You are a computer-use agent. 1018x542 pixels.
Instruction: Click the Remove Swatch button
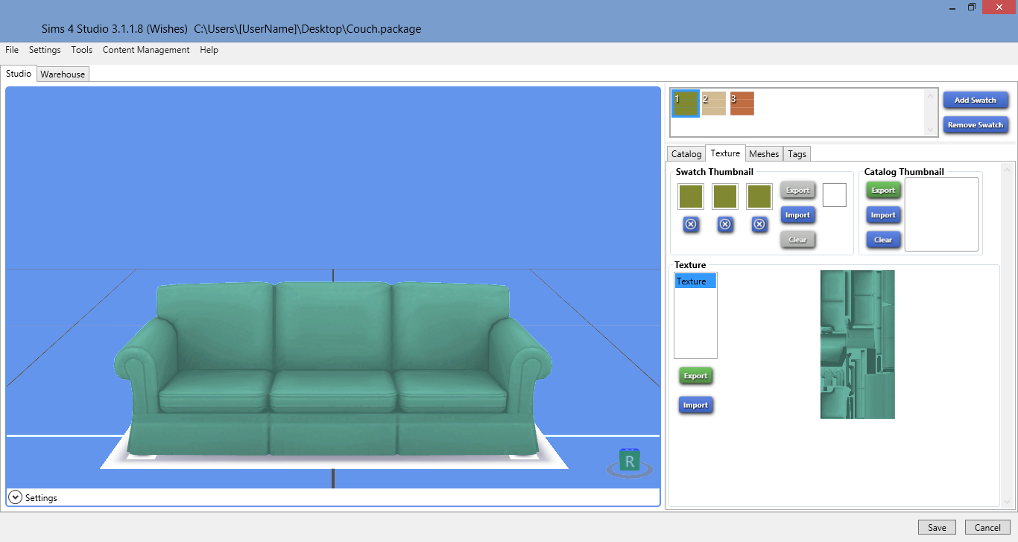[976, 125]
